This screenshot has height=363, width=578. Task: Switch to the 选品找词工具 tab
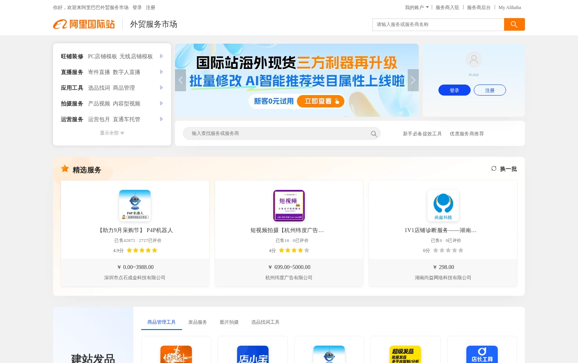tap(265, 322)
